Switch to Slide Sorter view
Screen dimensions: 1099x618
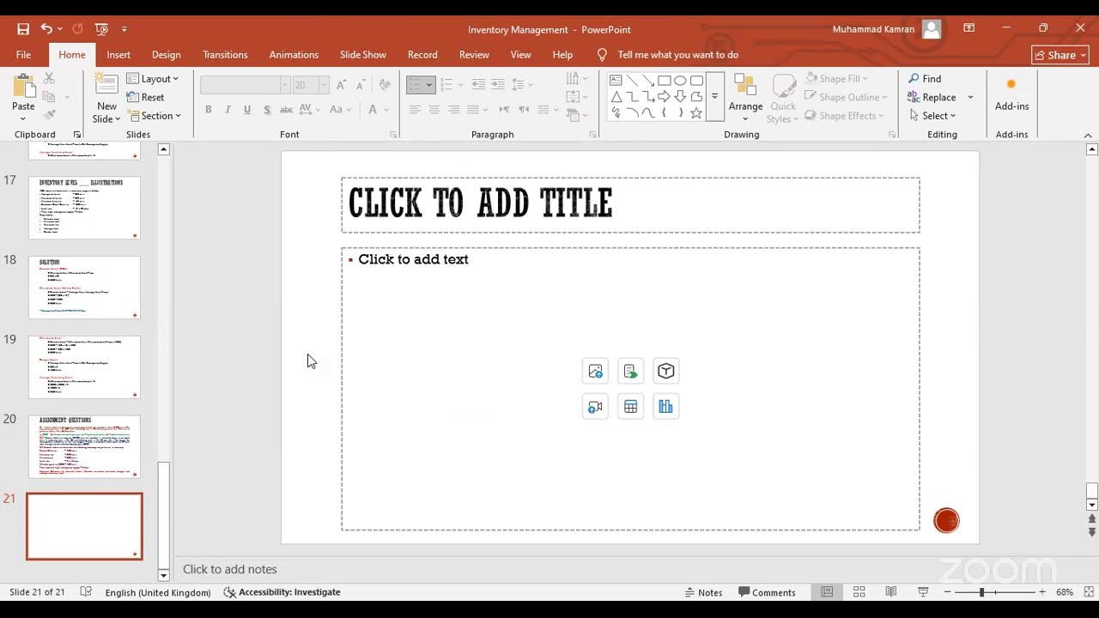pos(859,592)
